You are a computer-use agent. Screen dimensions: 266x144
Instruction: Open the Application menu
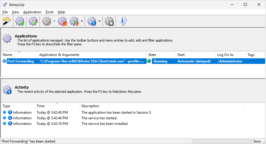(32, 12)
